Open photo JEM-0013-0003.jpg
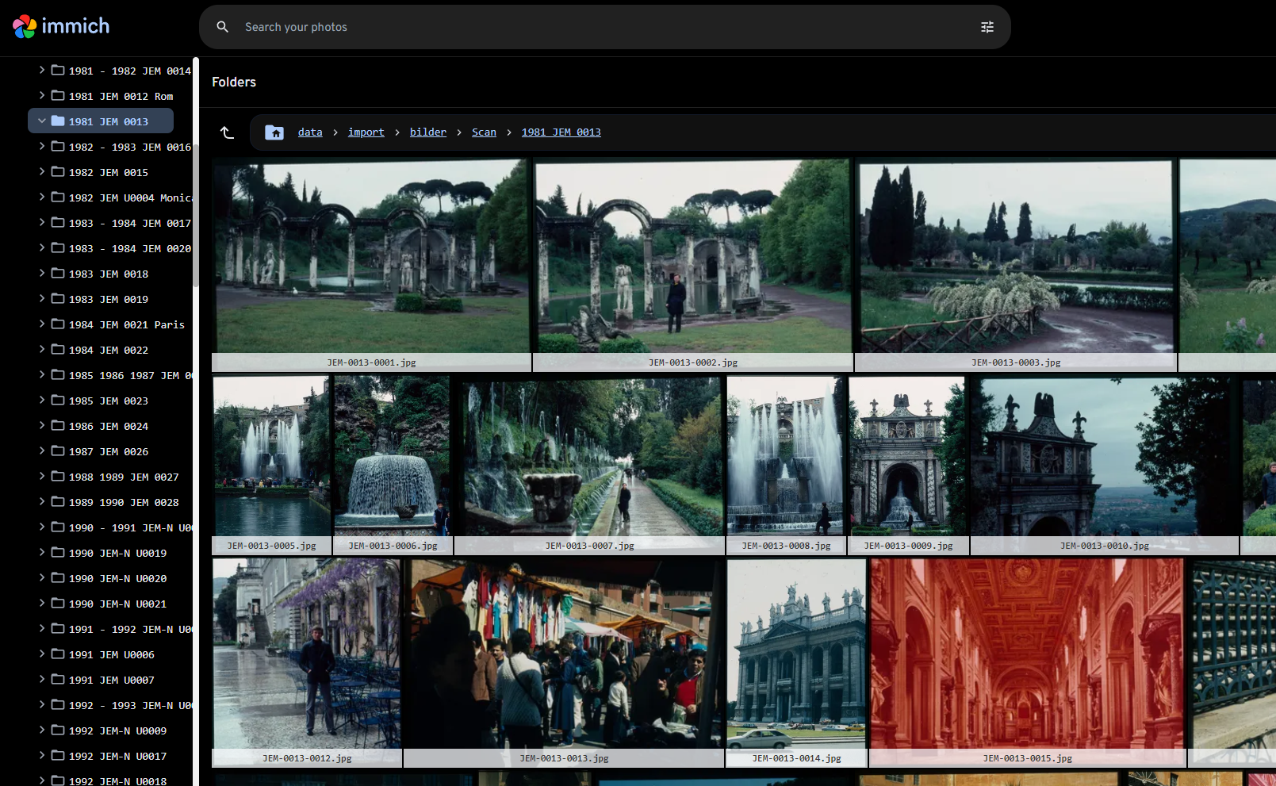Screen dimensions: 1276x786 click(1016, 265)
